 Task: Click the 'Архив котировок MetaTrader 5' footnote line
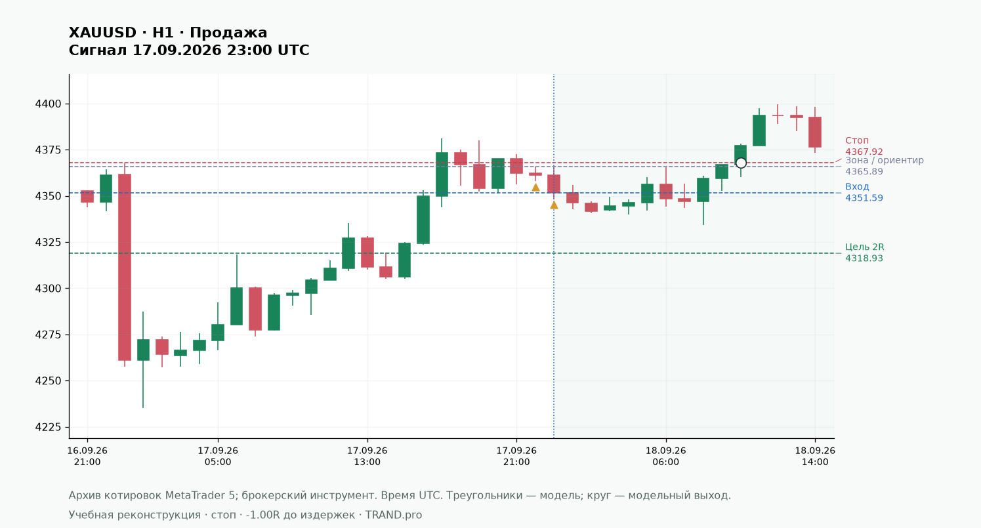pos(400,495)
